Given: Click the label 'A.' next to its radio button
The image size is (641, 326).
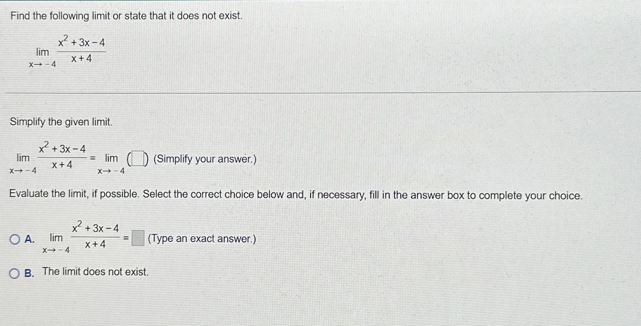Looking at the screenshot, I should point(29,239).
